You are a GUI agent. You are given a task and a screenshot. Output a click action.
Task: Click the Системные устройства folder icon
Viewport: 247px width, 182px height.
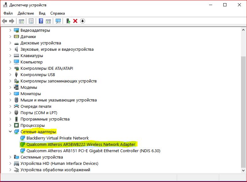coord(16,157)
